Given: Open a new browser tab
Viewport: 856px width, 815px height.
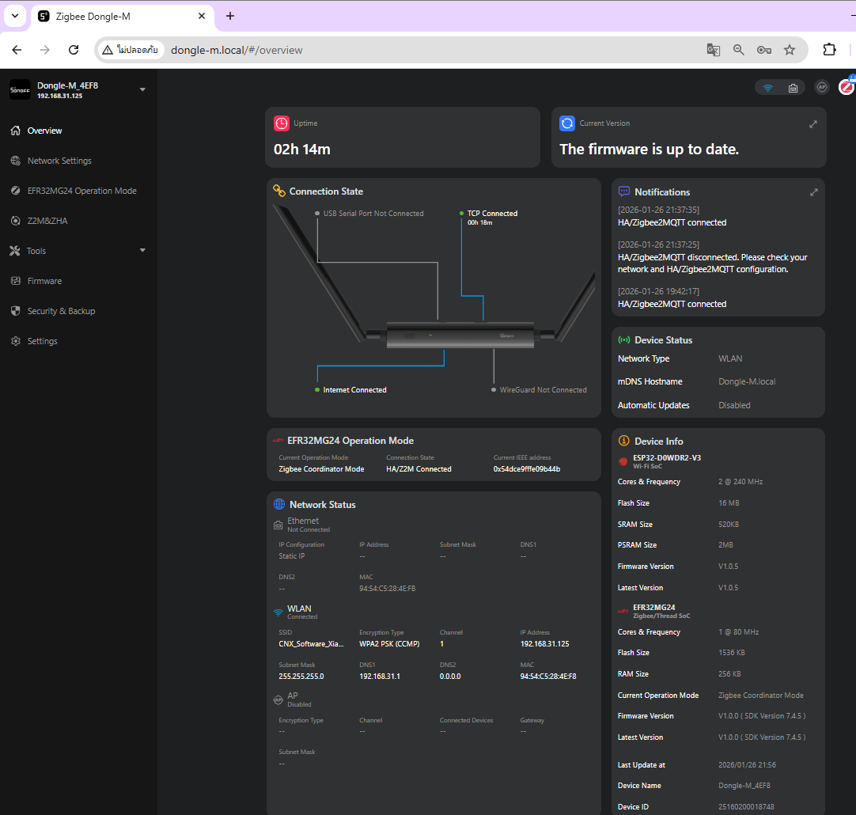Looking at the screenshot, I should click(230, 16).
